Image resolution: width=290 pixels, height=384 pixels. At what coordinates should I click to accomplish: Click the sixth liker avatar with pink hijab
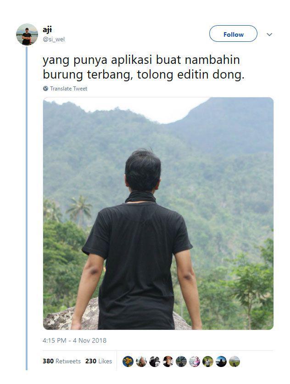[195, 361]
